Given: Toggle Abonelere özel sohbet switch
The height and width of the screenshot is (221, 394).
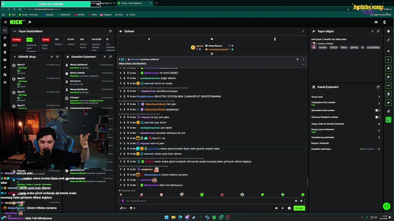Looking at the screenshot, I should [377, 110].
